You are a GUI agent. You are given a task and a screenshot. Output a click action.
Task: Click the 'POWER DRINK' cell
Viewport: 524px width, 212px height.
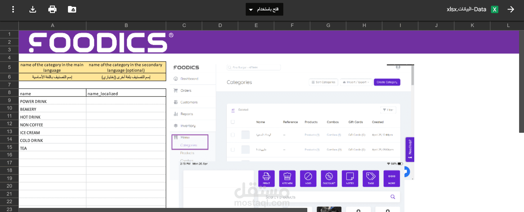point(52,101)
